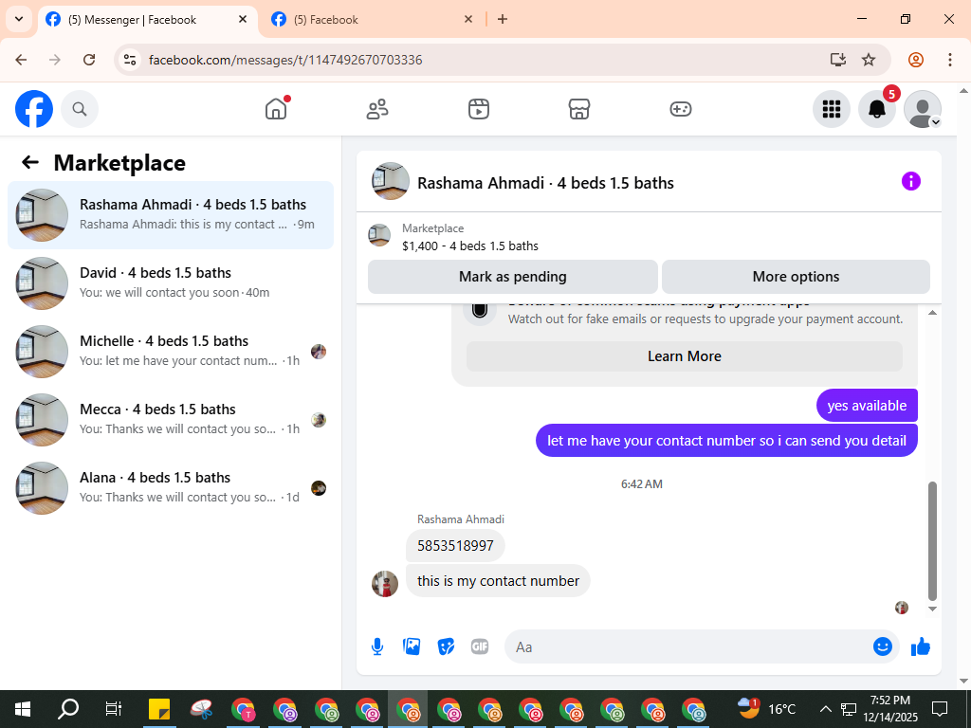Open the Notifications bell icon

[877, 109]
